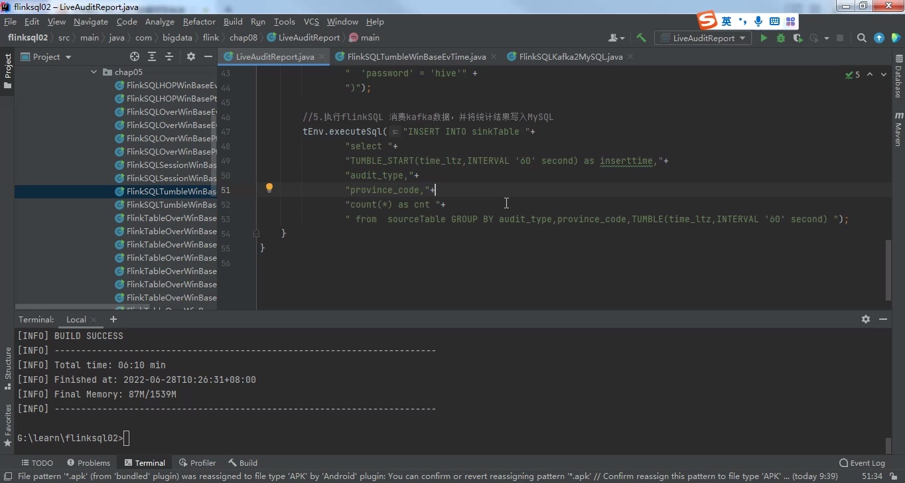Click the green Run button
This screenshot has width=905, height=483.
764,38
